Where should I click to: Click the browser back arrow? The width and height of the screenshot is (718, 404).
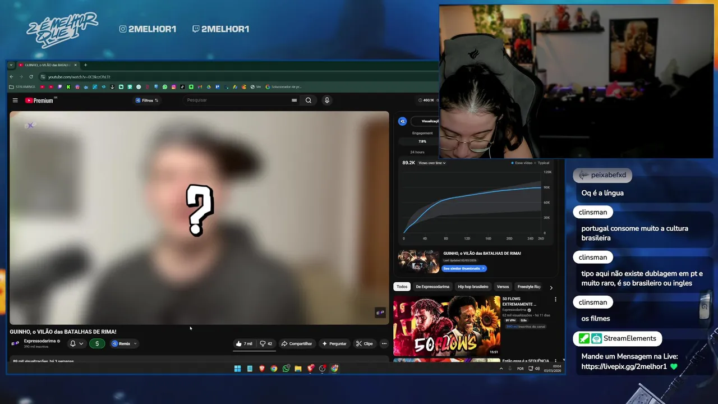tap(11, 77)
